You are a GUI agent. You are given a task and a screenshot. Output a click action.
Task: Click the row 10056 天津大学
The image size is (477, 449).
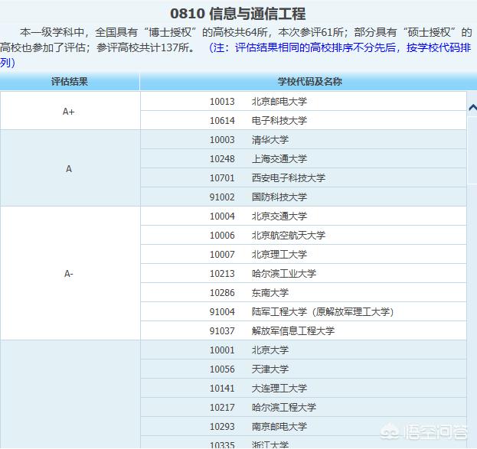click(303, 369)
